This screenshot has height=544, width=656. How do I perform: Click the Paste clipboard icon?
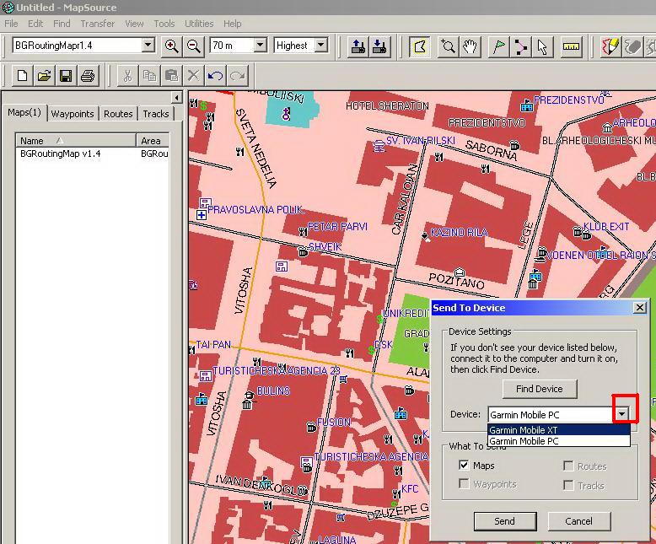(171, 76)
